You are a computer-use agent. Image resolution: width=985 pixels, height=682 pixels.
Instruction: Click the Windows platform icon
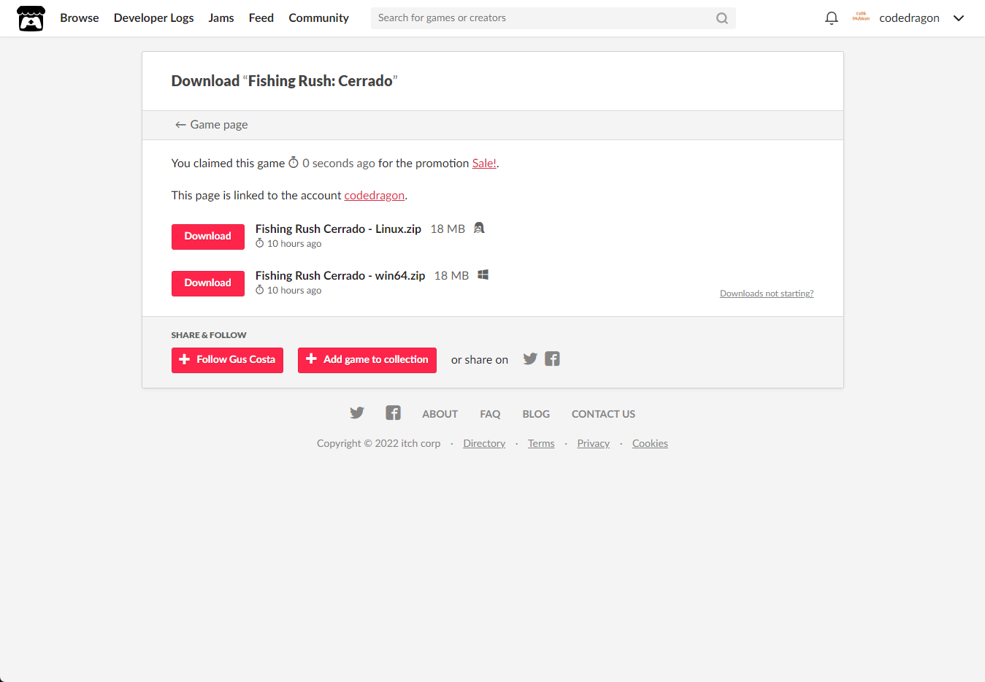tap(483, 275)
